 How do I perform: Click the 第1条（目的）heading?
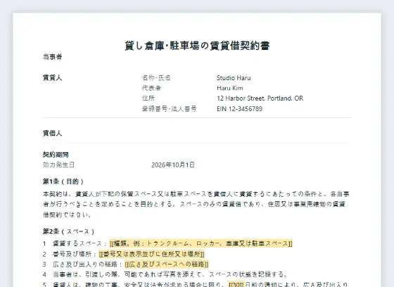[x=63, y=181]
